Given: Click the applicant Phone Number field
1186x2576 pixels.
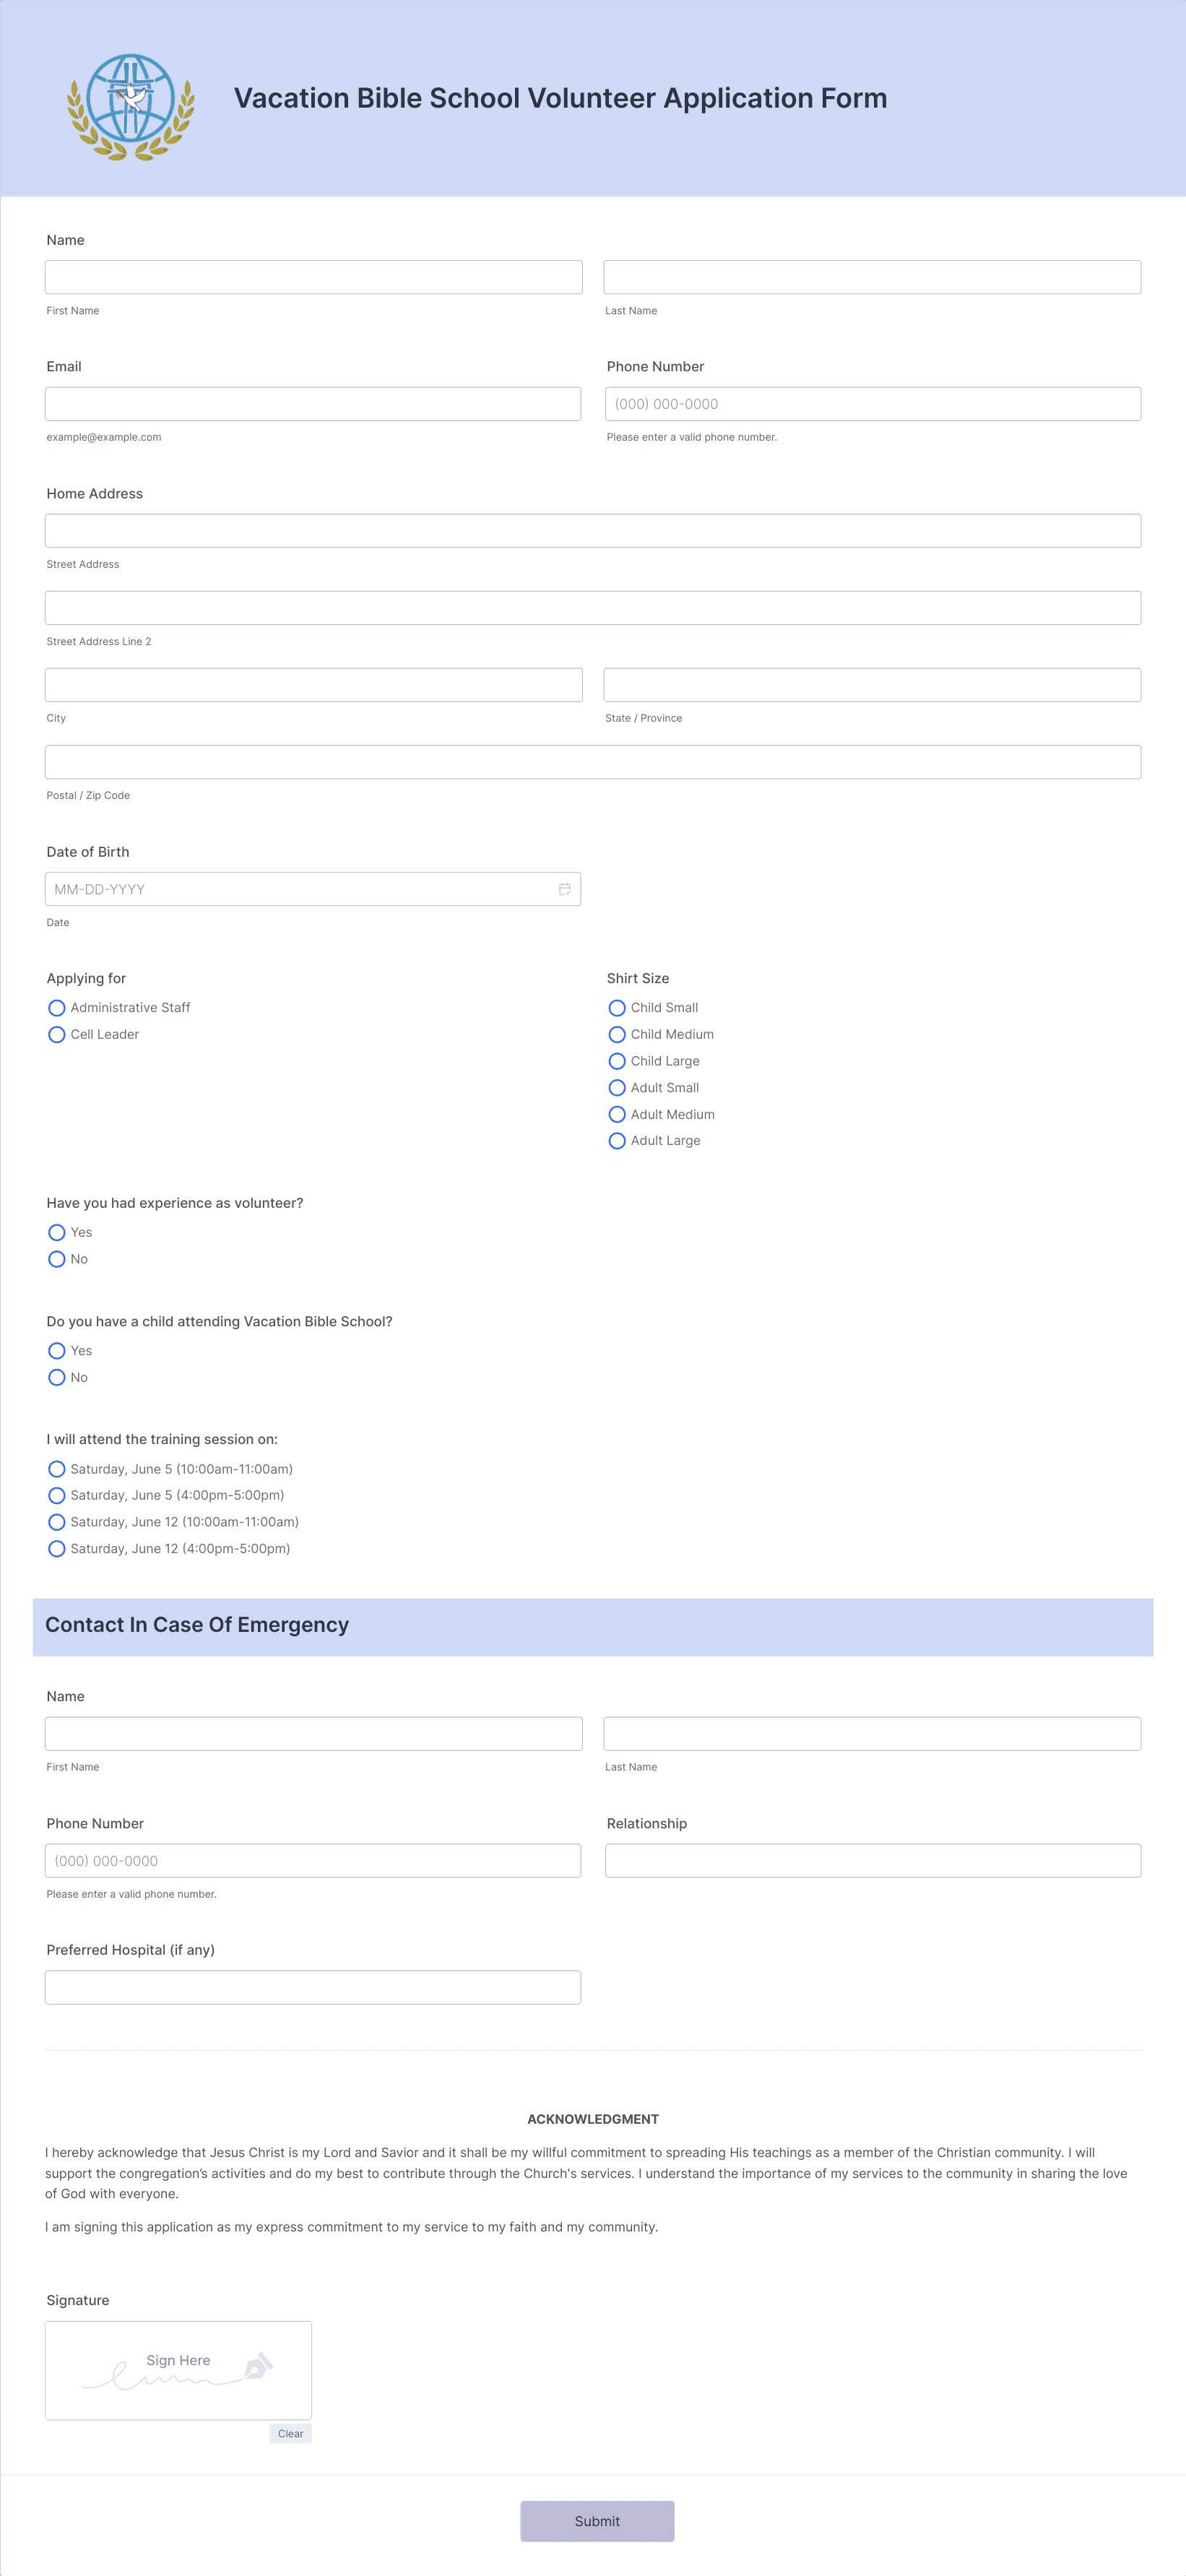Looking at the screenshot, I should tap(873, 404).
